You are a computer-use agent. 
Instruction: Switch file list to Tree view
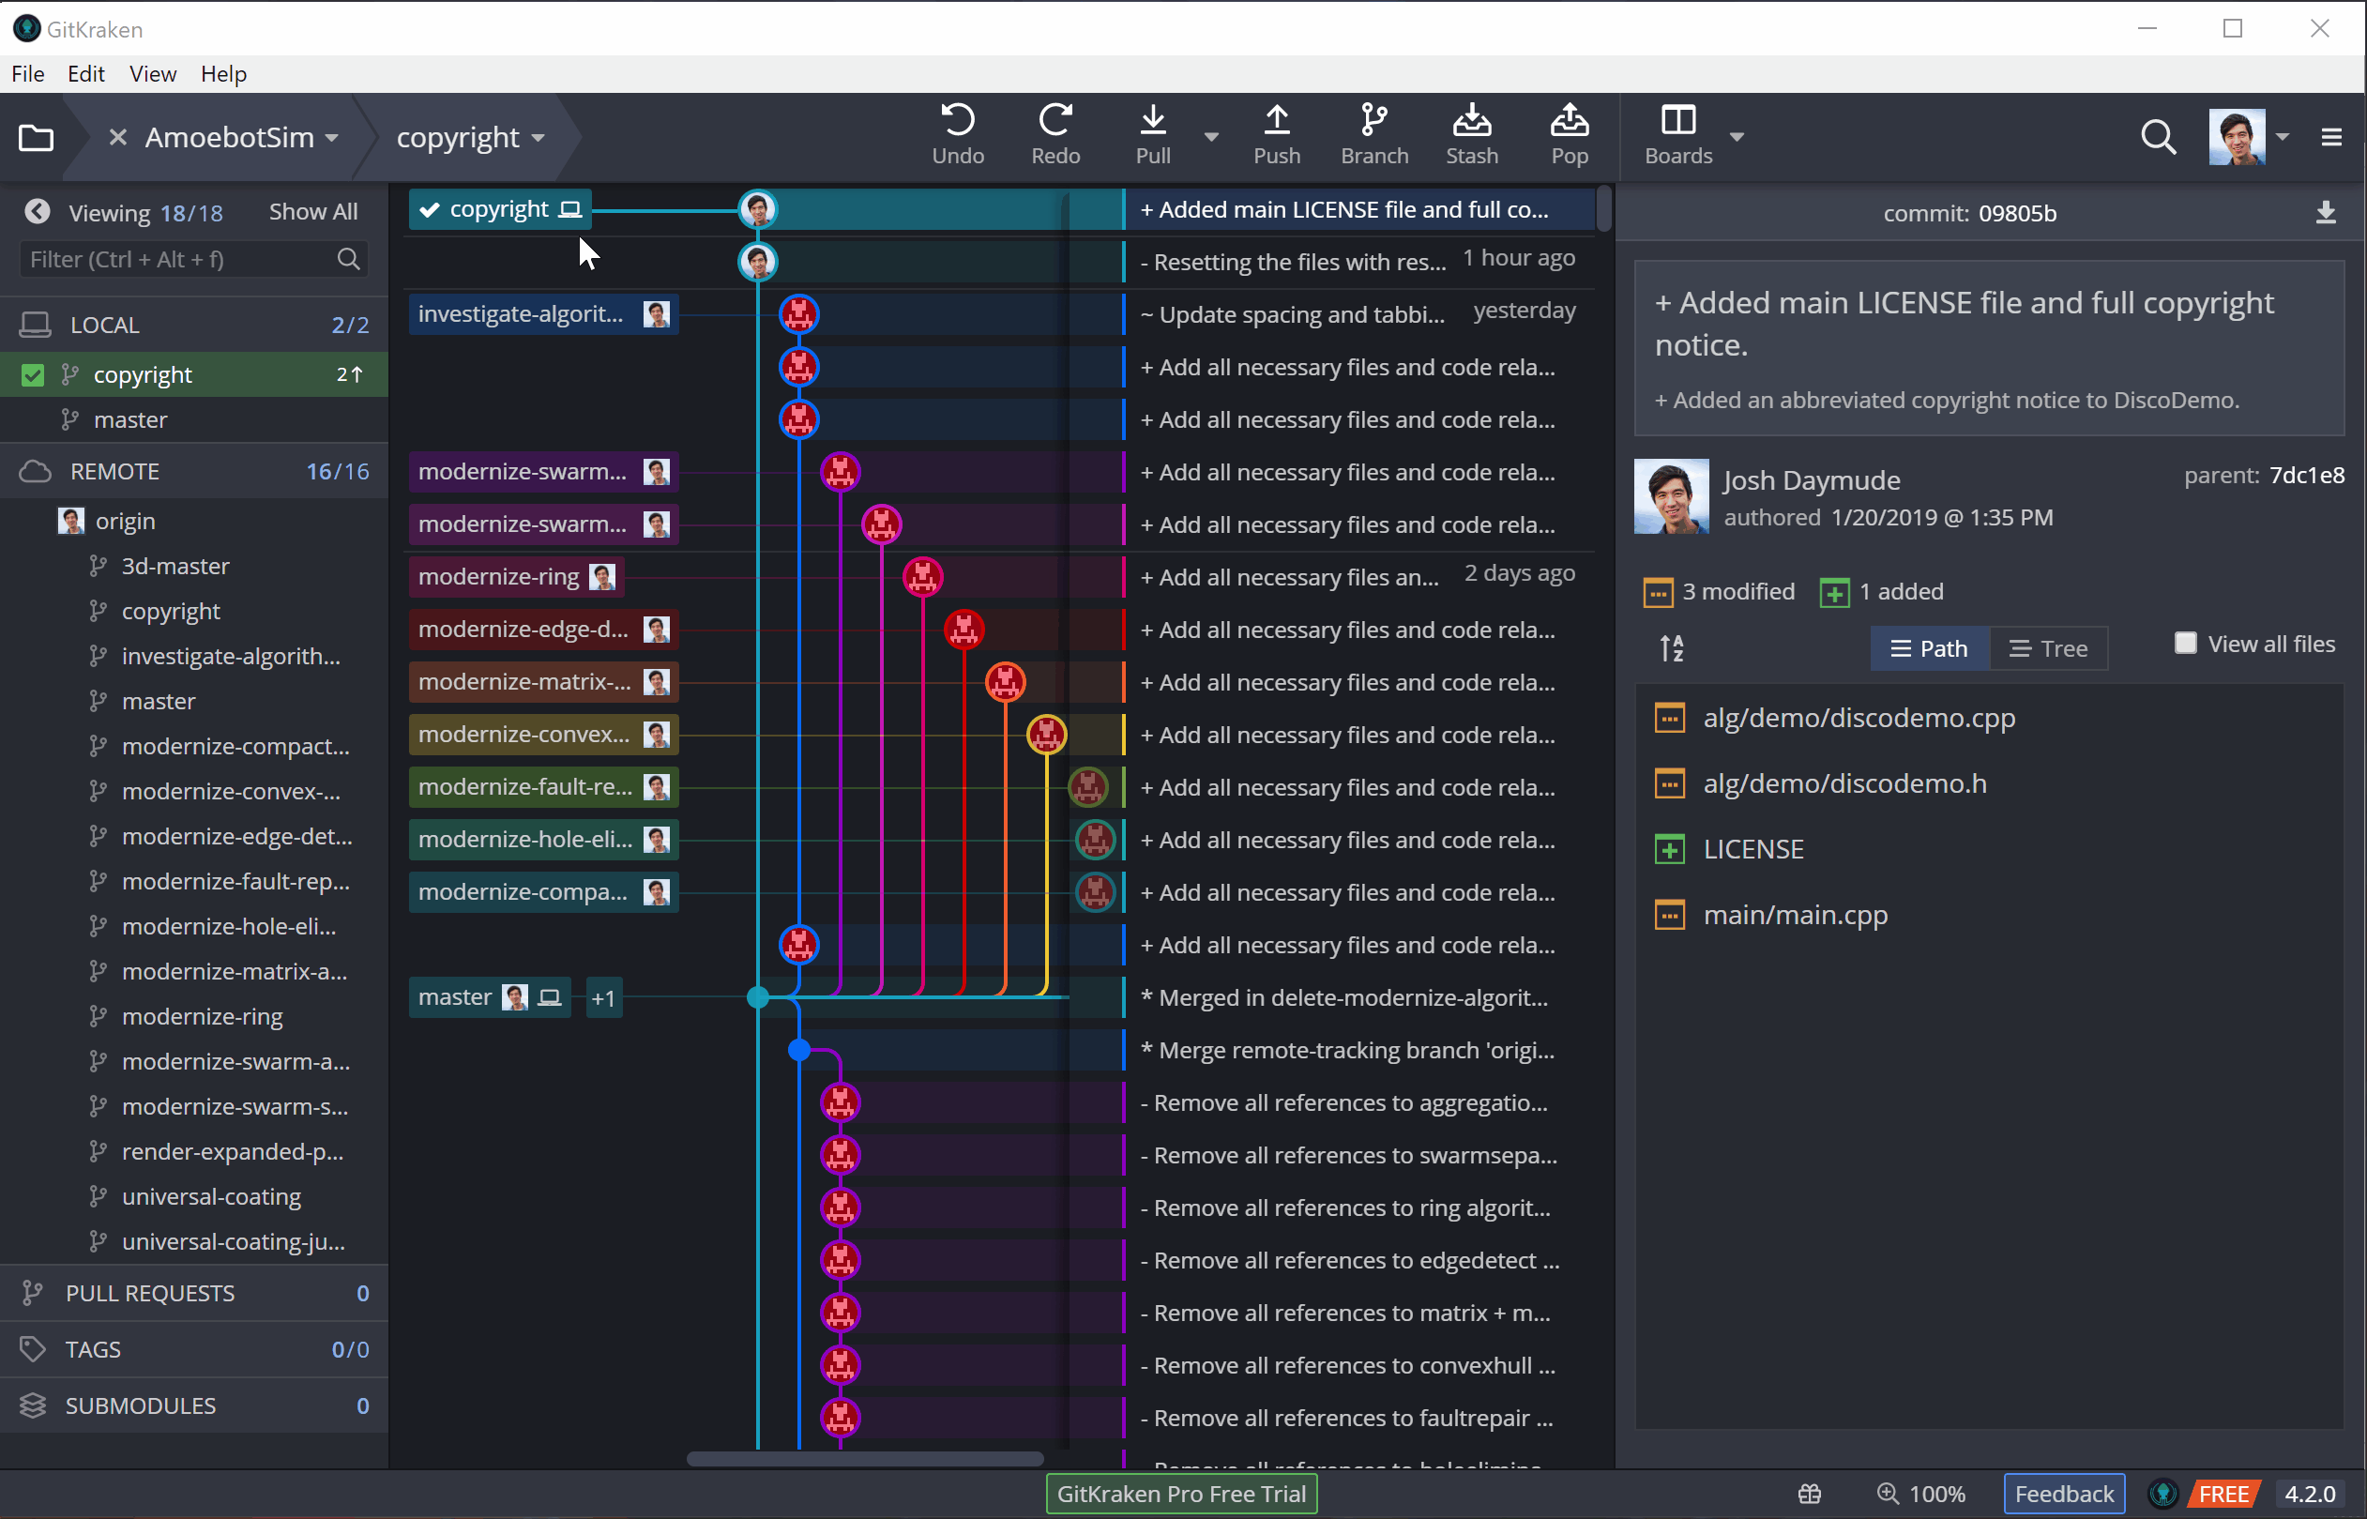pyautogui.click(x=2048, y=648)
